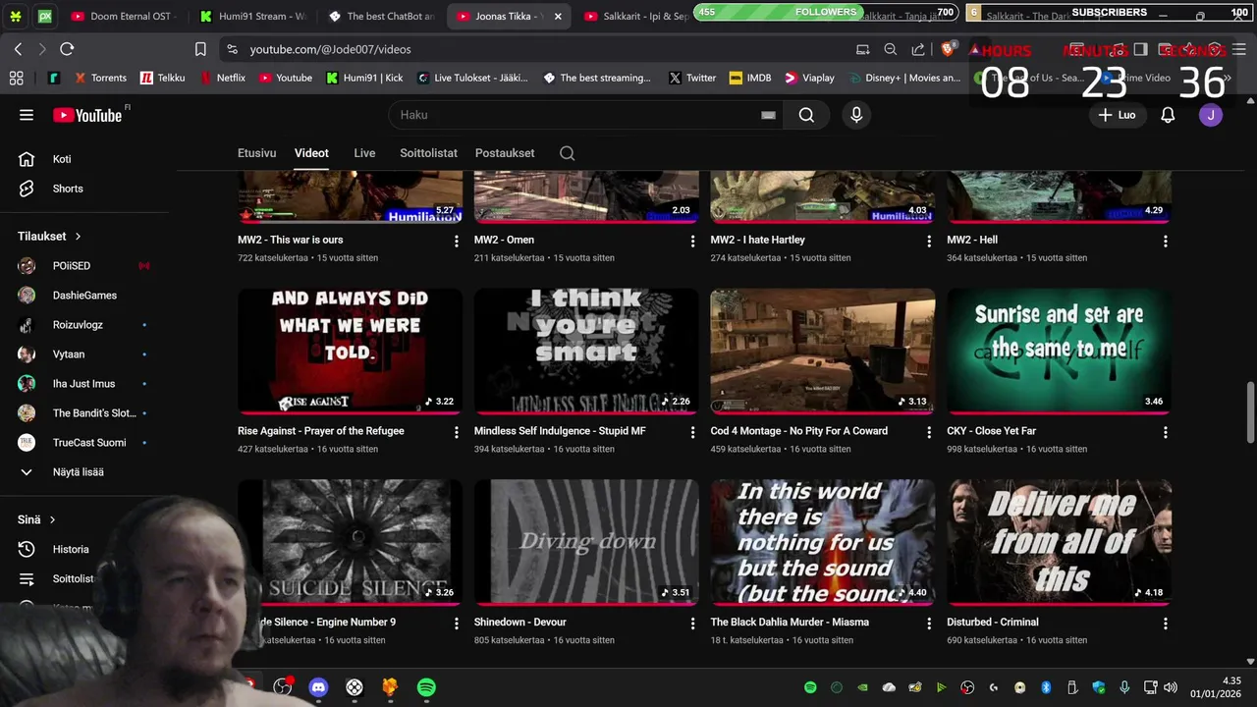Go to the YouTube home logo

[x=87, y=115]
